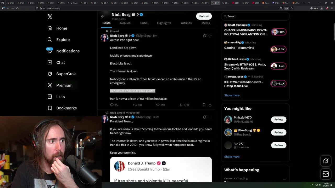The image size is (335, 188).
Task: Reply to the pinned post (25)
Action: click(114, 105)
